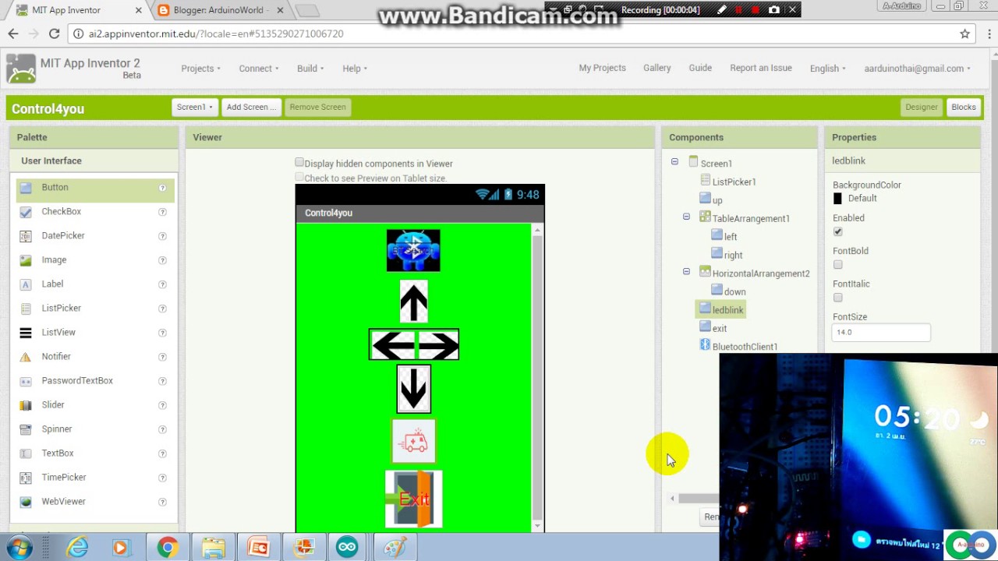Edit the FontSize value field
The height and width of the screenshot is (561, 998).
(881, 332)
